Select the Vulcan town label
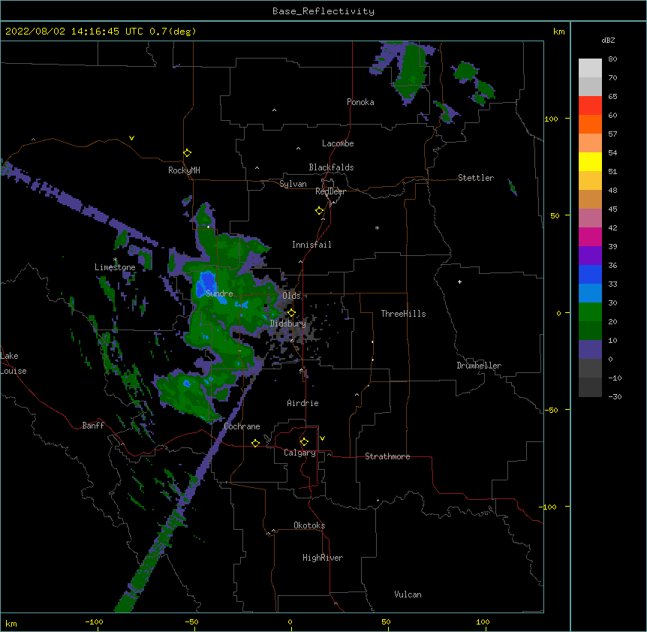Image resolution: width=647 pixels, height=632 pixels. (408, 594)
